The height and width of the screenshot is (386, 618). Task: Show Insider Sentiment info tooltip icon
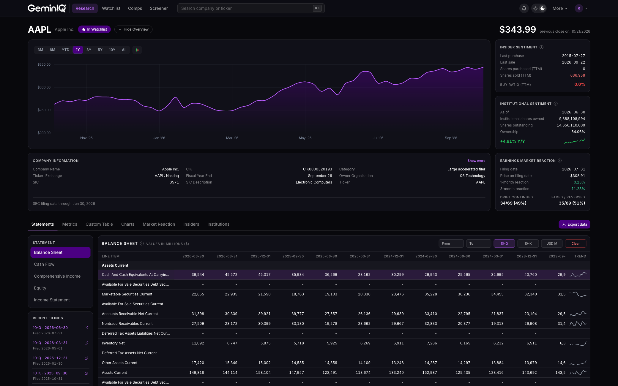point(541,47)
